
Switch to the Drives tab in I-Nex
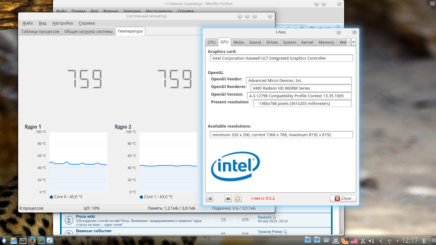click(x=272, y=42)
